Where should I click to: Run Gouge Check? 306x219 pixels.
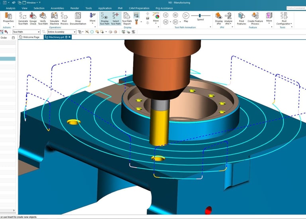pos(33,19)
